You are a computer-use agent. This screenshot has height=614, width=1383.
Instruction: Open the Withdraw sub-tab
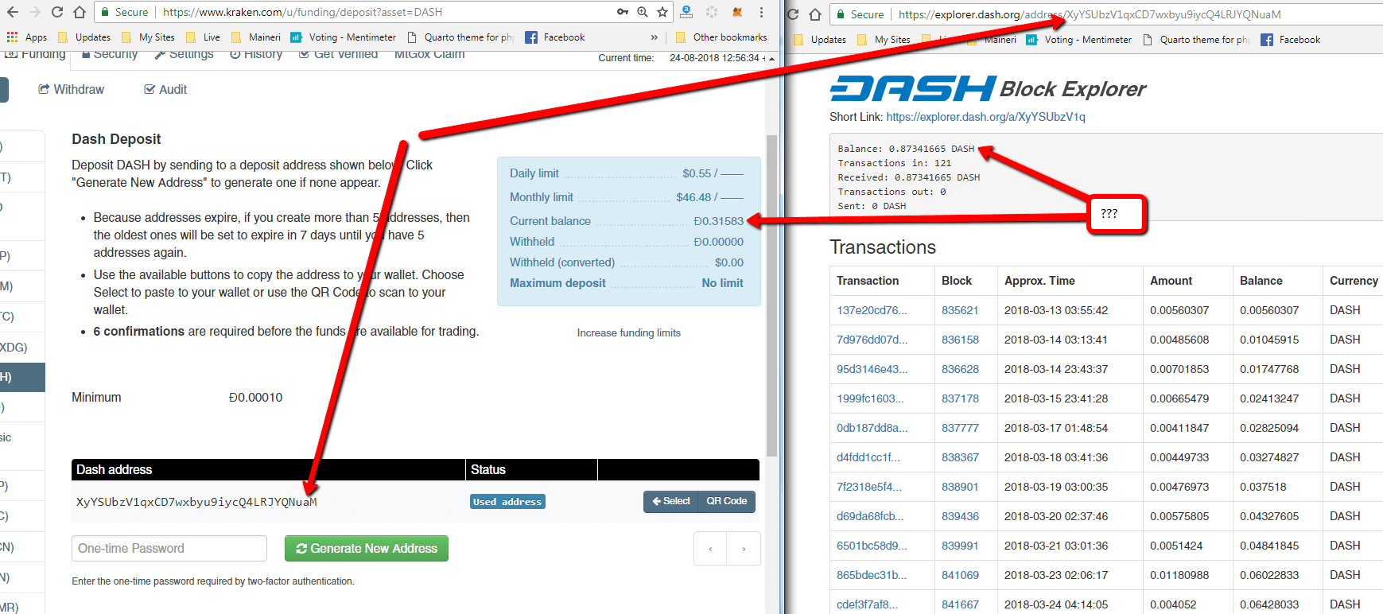[x=72, y=89]
